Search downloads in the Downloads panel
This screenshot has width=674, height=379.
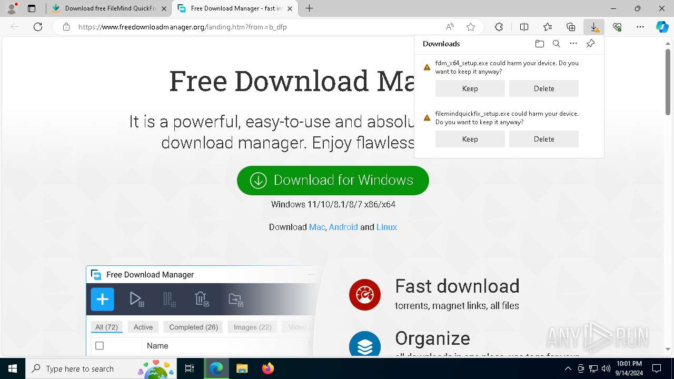pyautogui.click(x=556, y=44)
